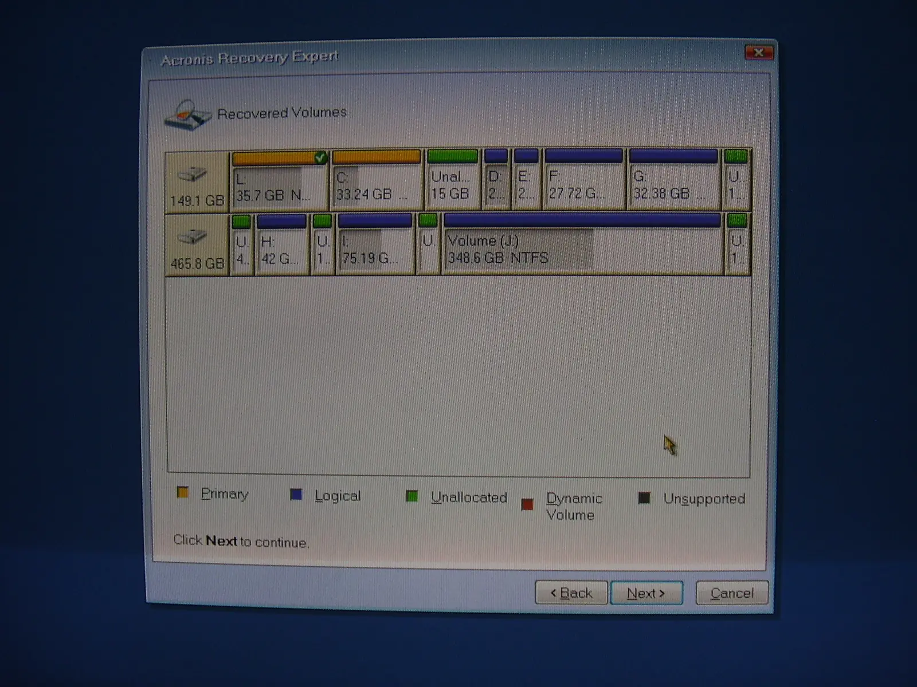
Task: Select the F: 27.72 GB partition
Action: pos(583,179)
